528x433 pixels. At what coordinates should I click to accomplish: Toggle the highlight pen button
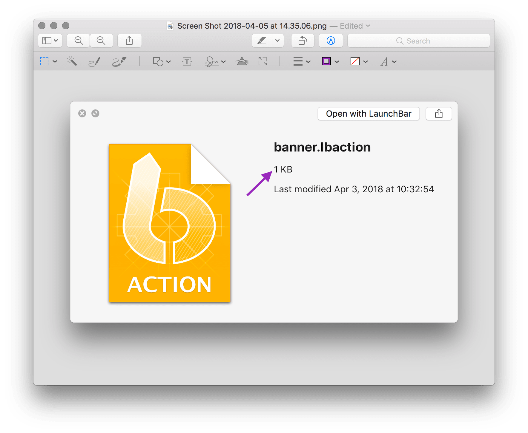click(262, 41)
